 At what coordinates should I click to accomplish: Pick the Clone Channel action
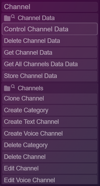coord(50,99)
